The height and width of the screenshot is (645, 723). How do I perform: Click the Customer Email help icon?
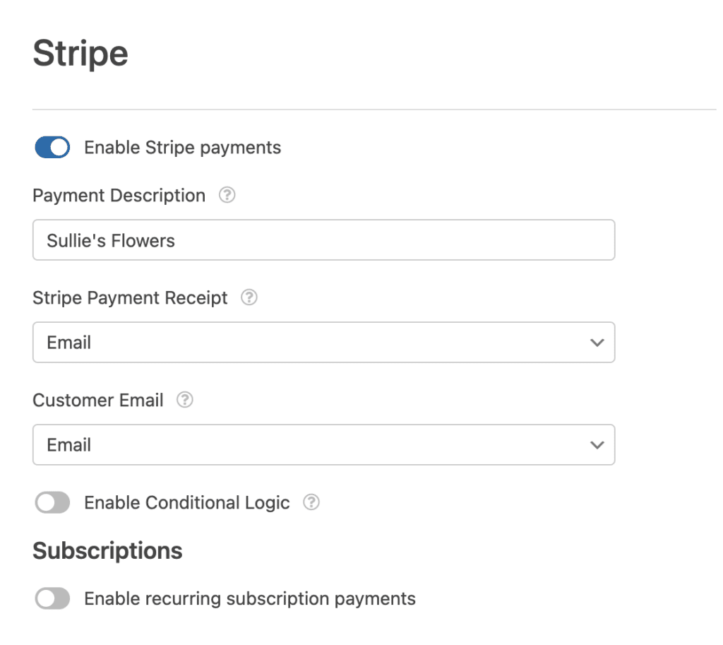click(x=185, y=400)
